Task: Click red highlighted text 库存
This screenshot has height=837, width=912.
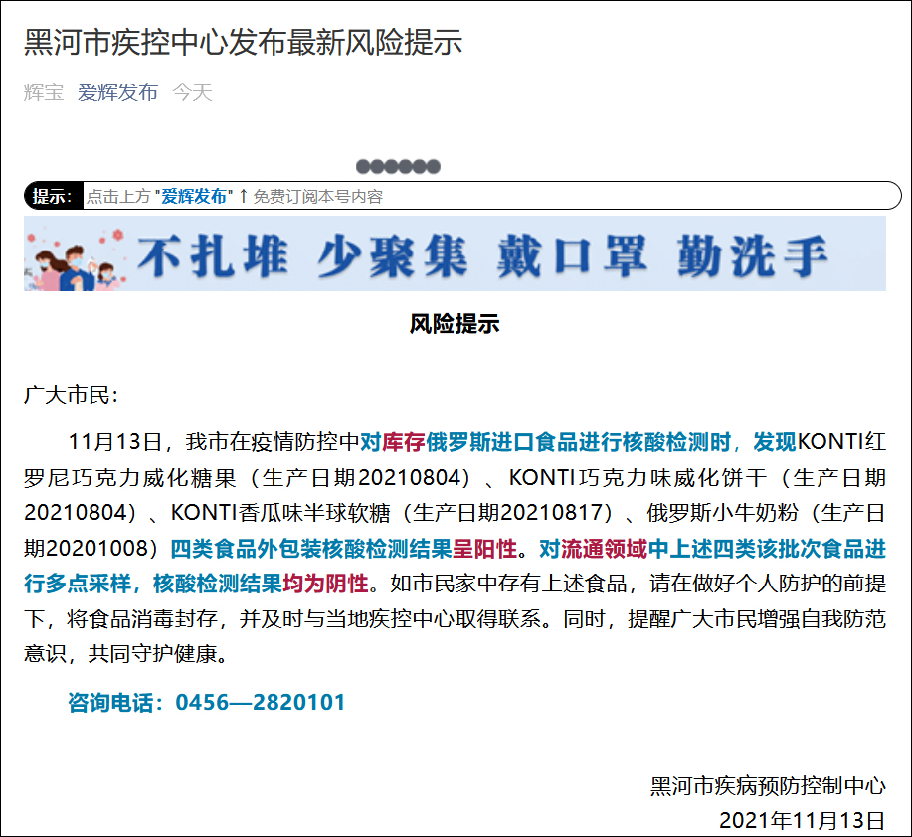Action: [404, 442]
